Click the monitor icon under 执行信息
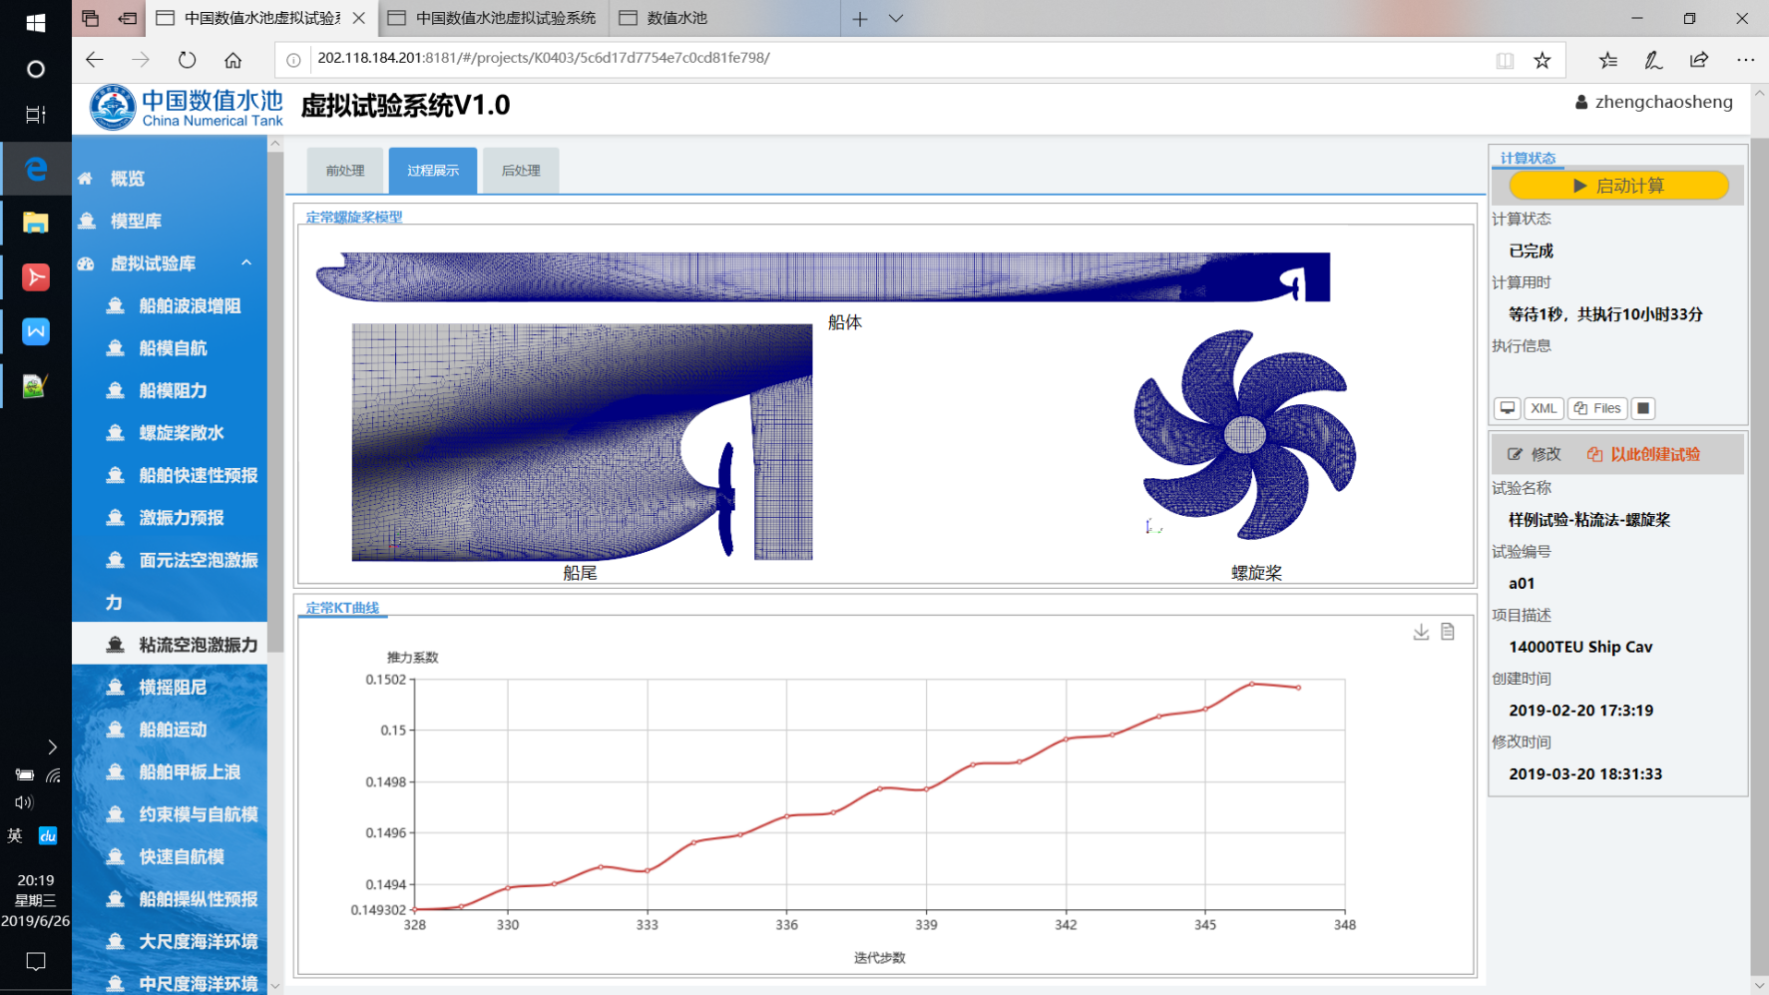The image size is (1769, 995). 1507,408
